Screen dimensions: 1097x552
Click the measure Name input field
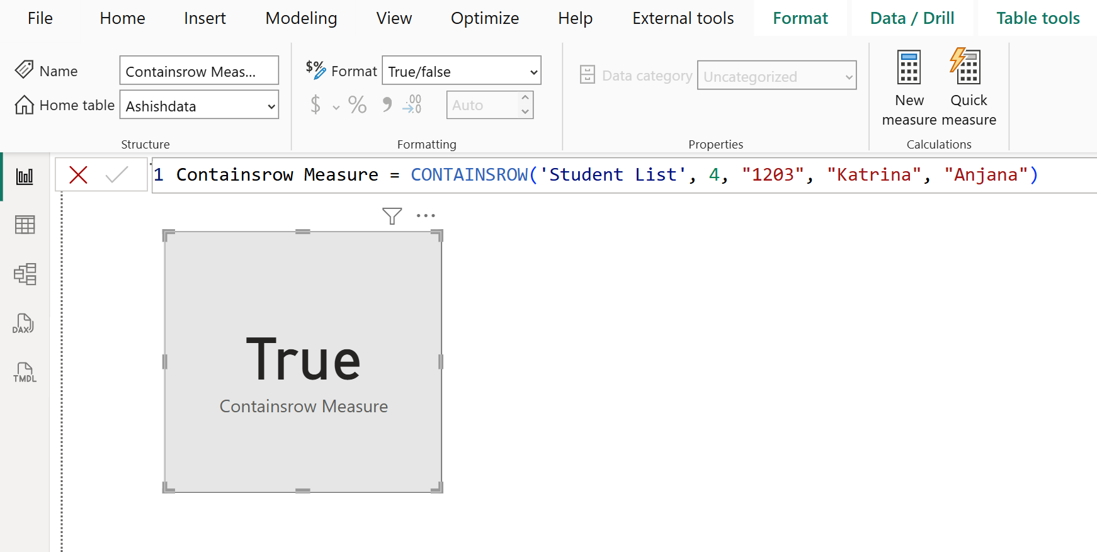pyautogui.click(x=198, y=71)
